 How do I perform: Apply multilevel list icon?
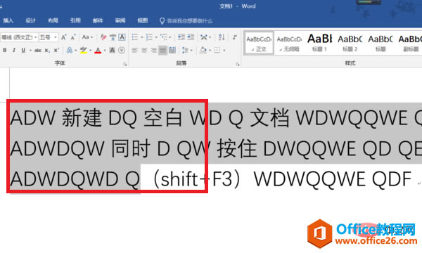(163, 37)
